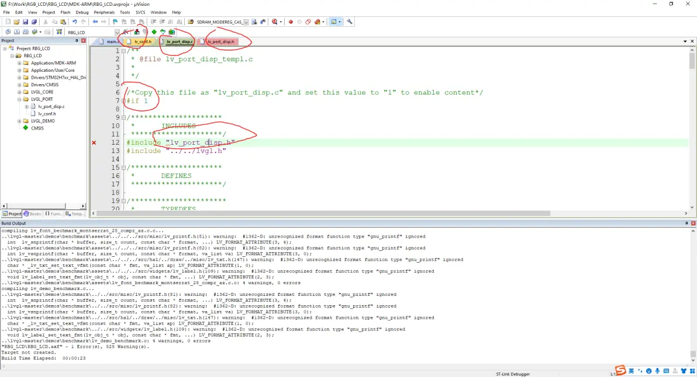Image resolution: width=697 pixels, height=377 pixels.
Task: Select lv_conf.h in the project tree
Action: click(47, 114)
